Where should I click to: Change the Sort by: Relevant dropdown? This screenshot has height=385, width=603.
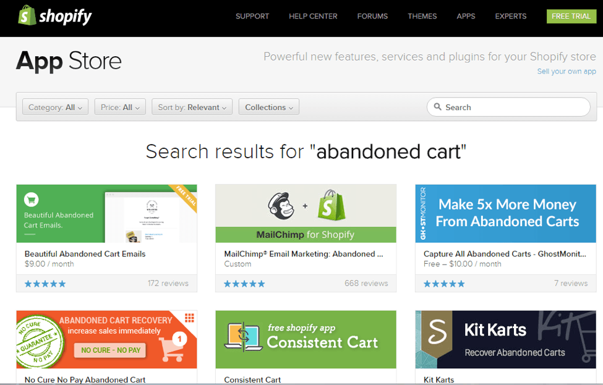pyautogui.click(x=192, y=107)
